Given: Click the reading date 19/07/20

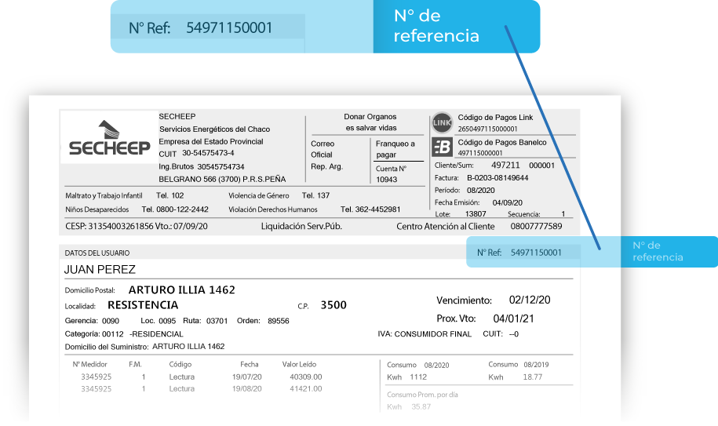Looking at the screenshot, I should coord(247,377).
